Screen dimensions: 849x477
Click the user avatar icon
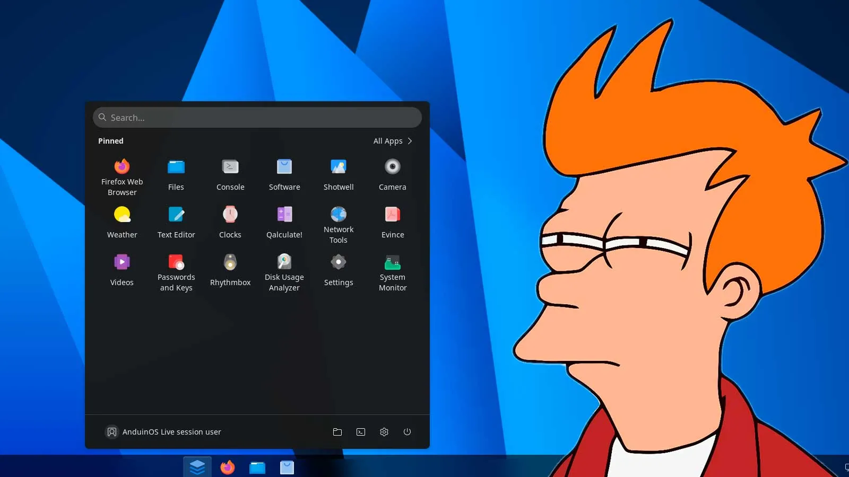[112, 432]
